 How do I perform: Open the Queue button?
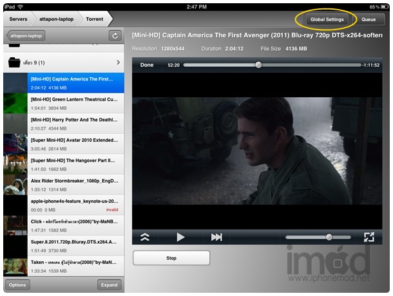369,19
